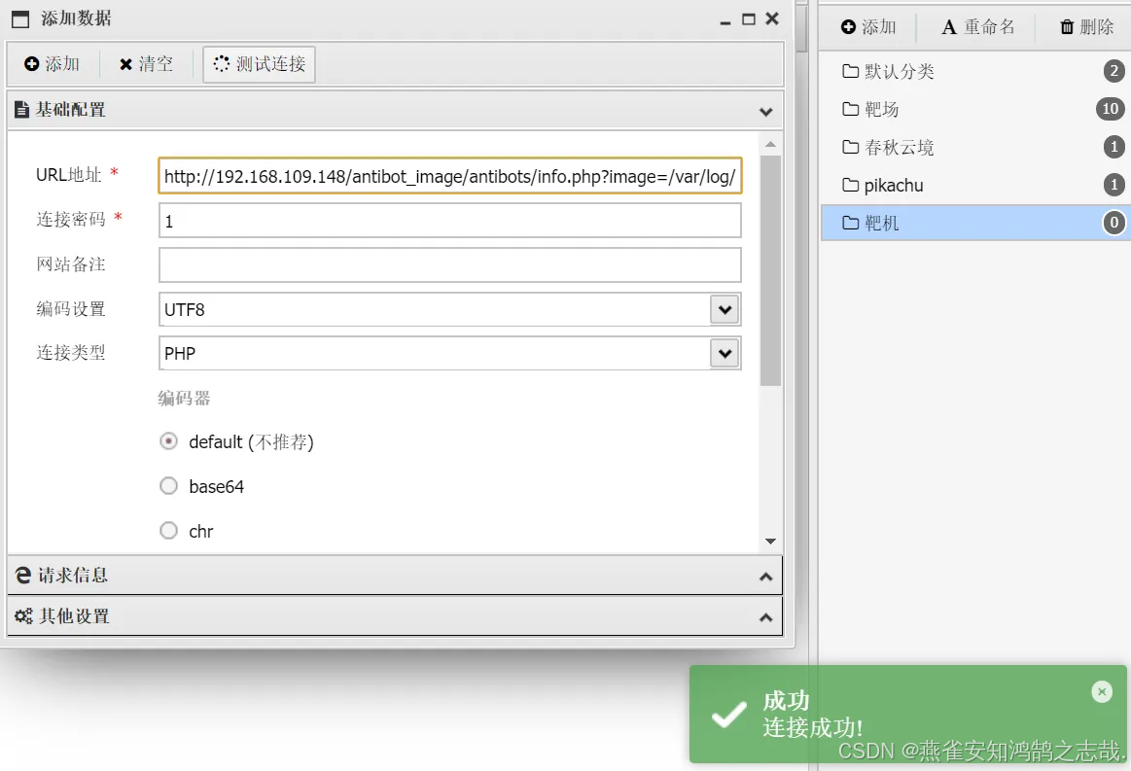Click the 清空 clear button
1131x771 pixels.
(x=147, y=64)
